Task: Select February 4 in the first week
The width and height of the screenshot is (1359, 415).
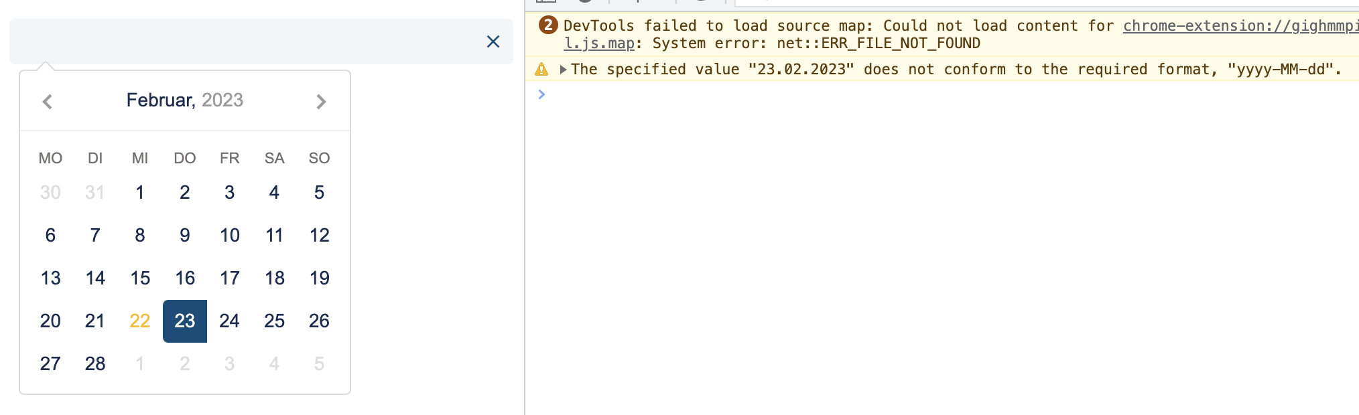Action: (275, 193)
